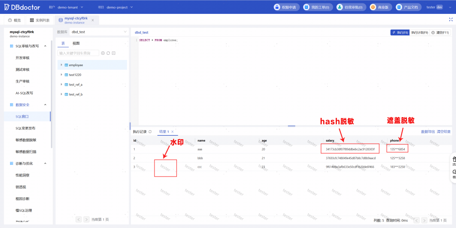Open 测试审核 in the sidebar
This screenshot has width=456, height=228.
click(x=22, y=70)
